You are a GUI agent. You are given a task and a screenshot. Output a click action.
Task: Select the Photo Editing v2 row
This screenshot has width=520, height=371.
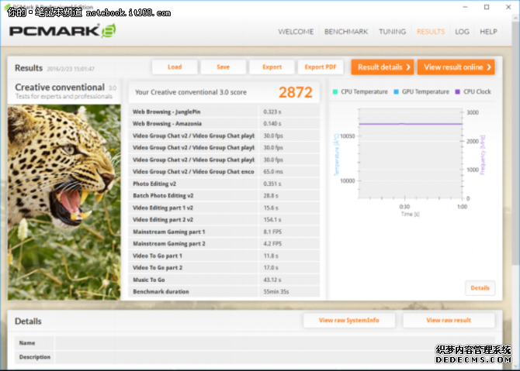(224, 184)
